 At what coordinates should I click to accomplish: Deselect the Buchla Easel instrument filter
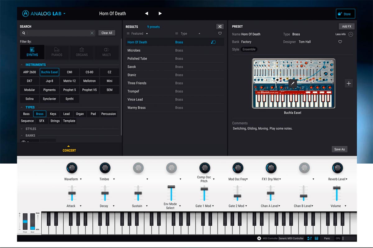point(49,72)
